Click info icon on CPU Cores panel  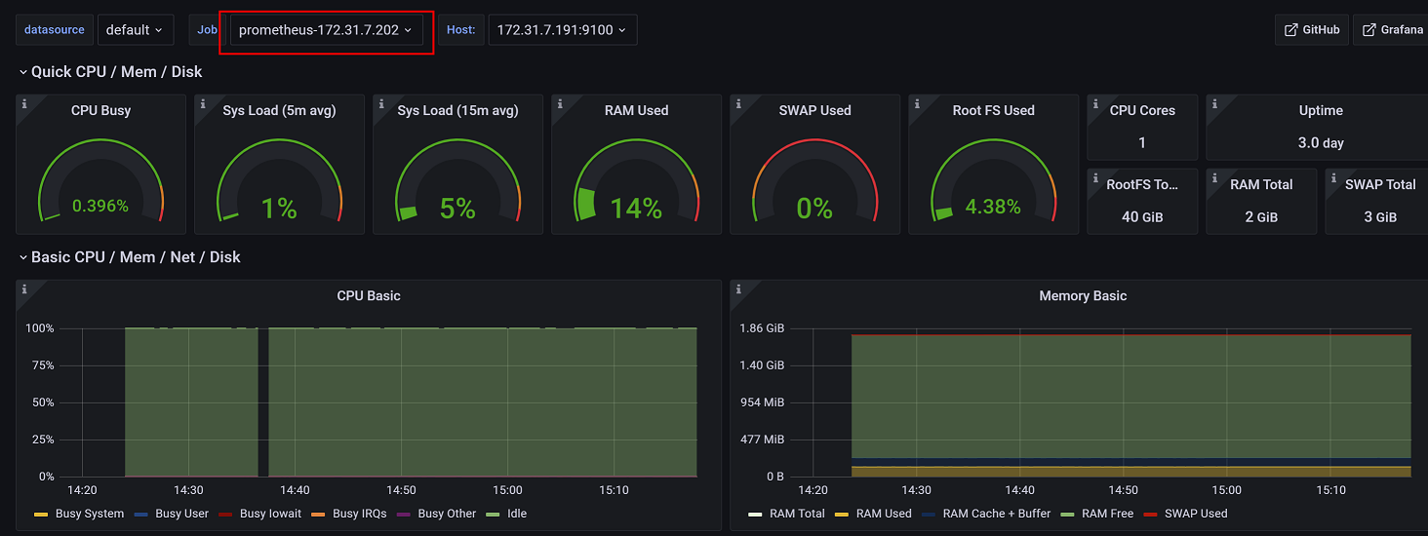tap(1094, 102)
